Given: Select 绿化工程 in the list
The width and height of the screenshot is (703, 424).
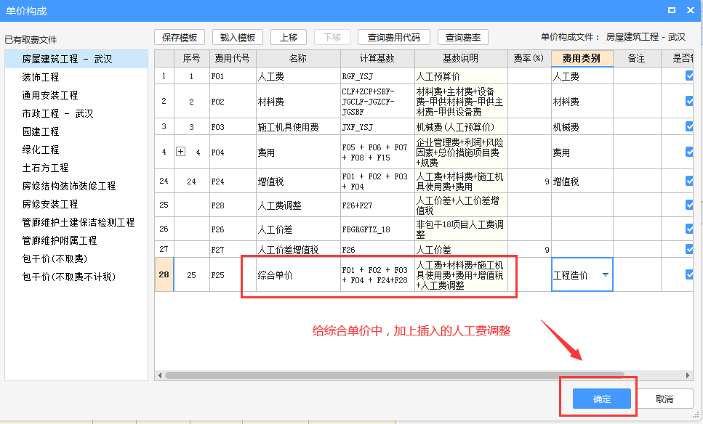Looking at the screenshot, I should coord(76,150).
